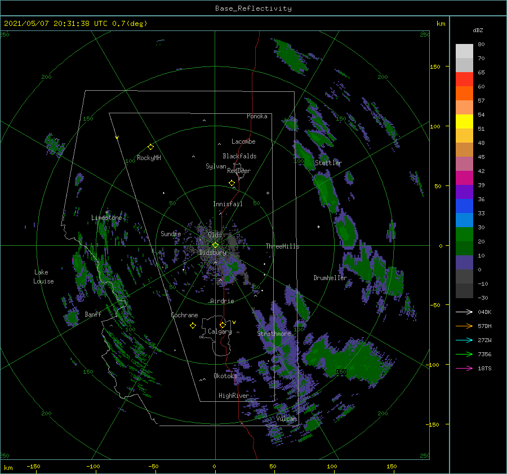This screenshot has width=507, height=474.
Task: Click the yellow diamond marker beside RockyMH
Action: [x=150, y=147]
